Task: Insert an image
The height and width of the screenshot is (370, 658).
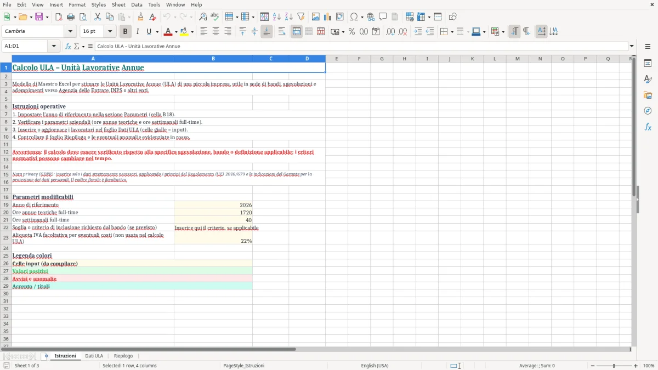Action: 316,17
